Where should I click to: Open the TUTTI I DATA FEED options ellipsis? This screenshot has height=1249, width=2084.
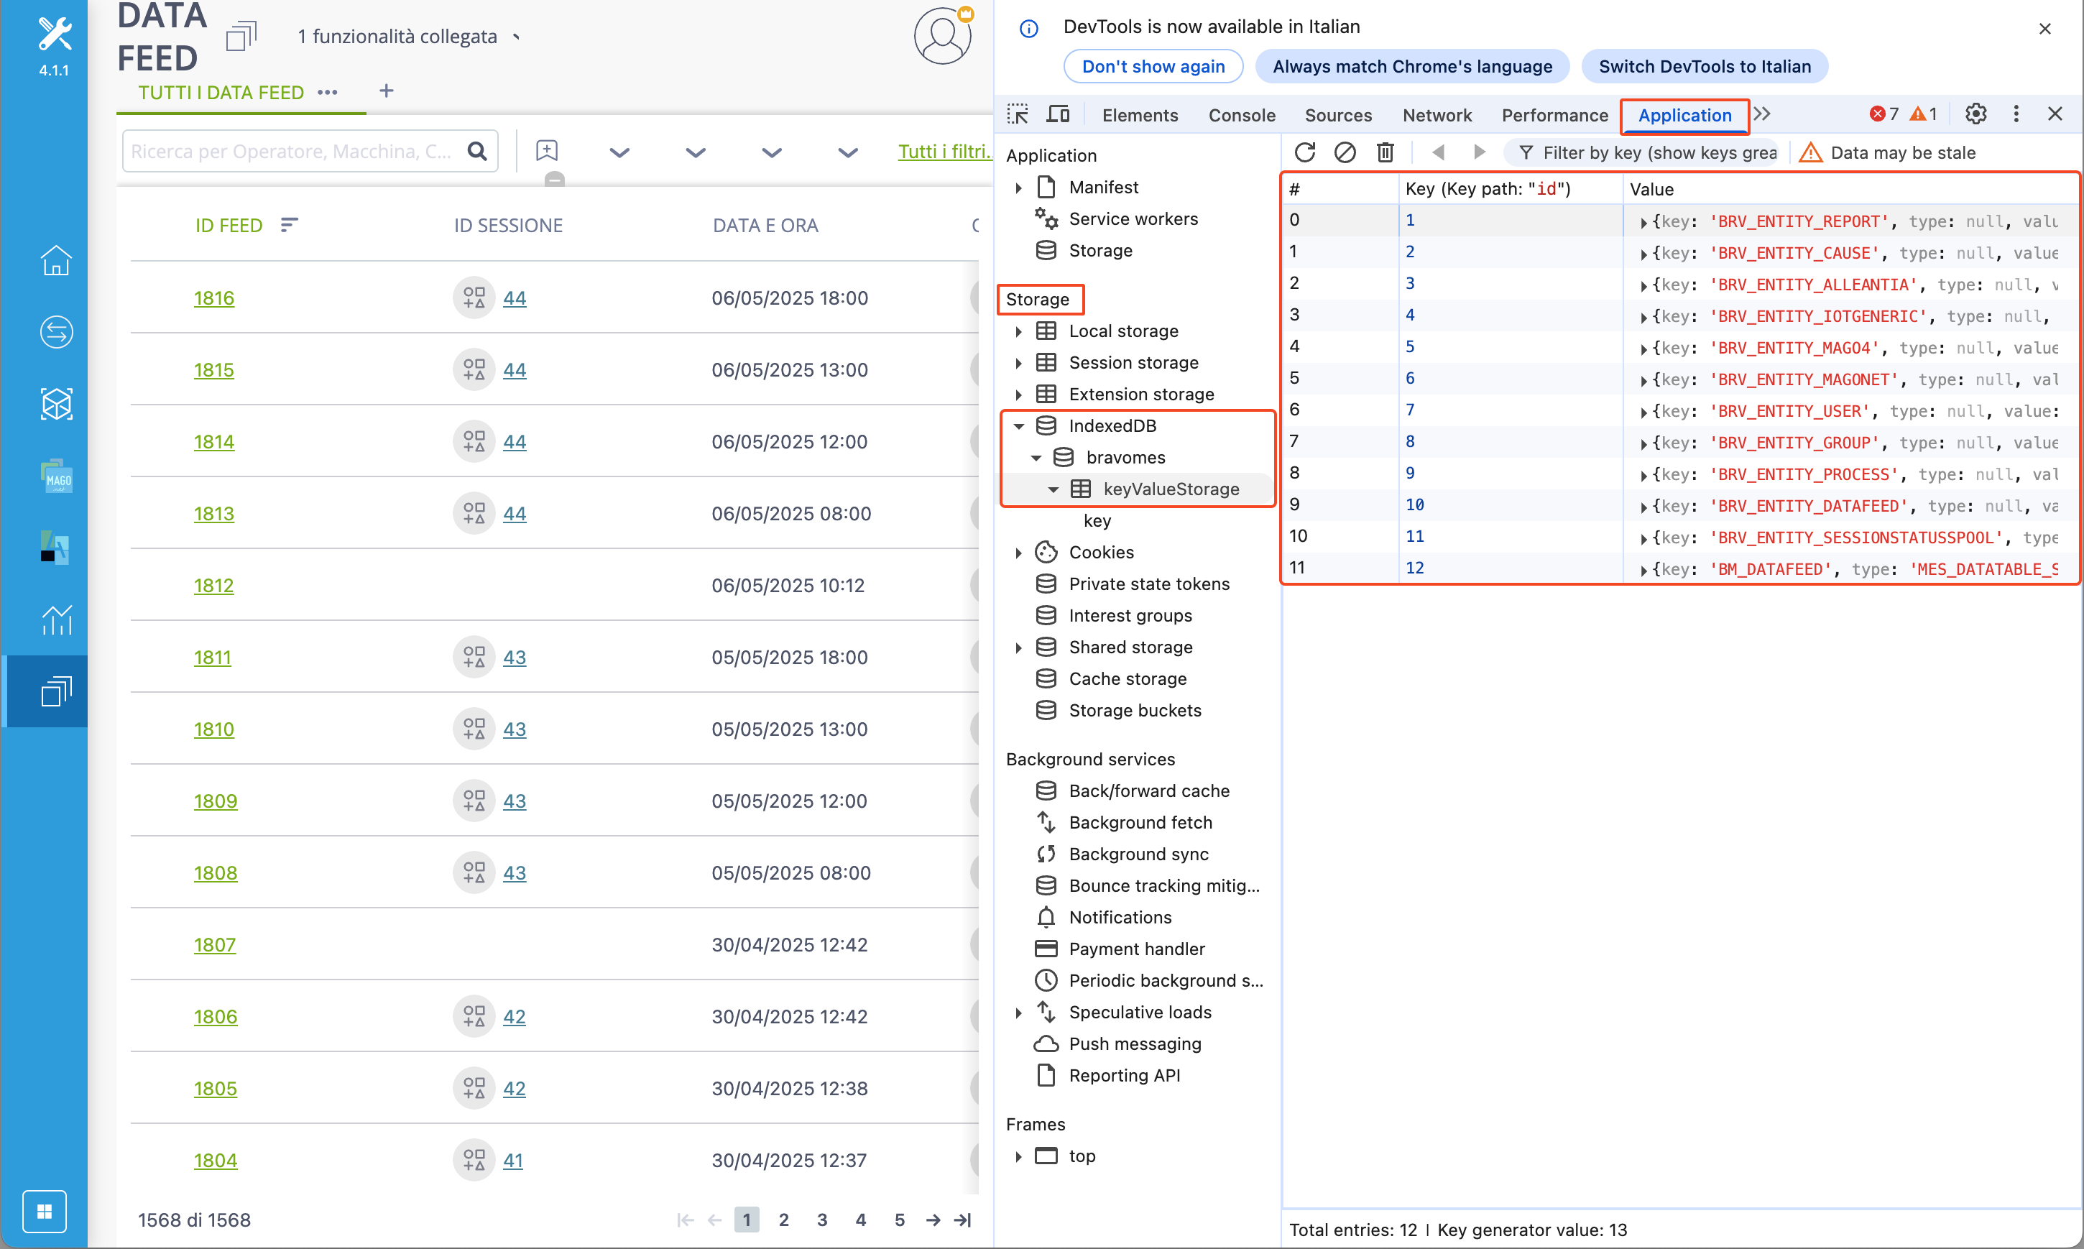[x=327, y=92]
